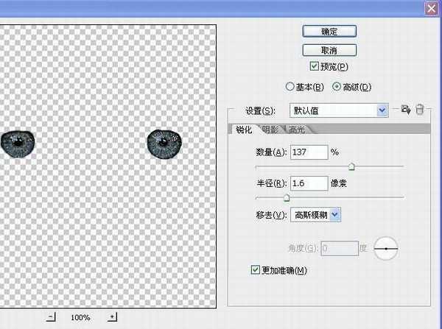Click the 数量(A) amount input field
Screen dimensions: 442x329
309,152
